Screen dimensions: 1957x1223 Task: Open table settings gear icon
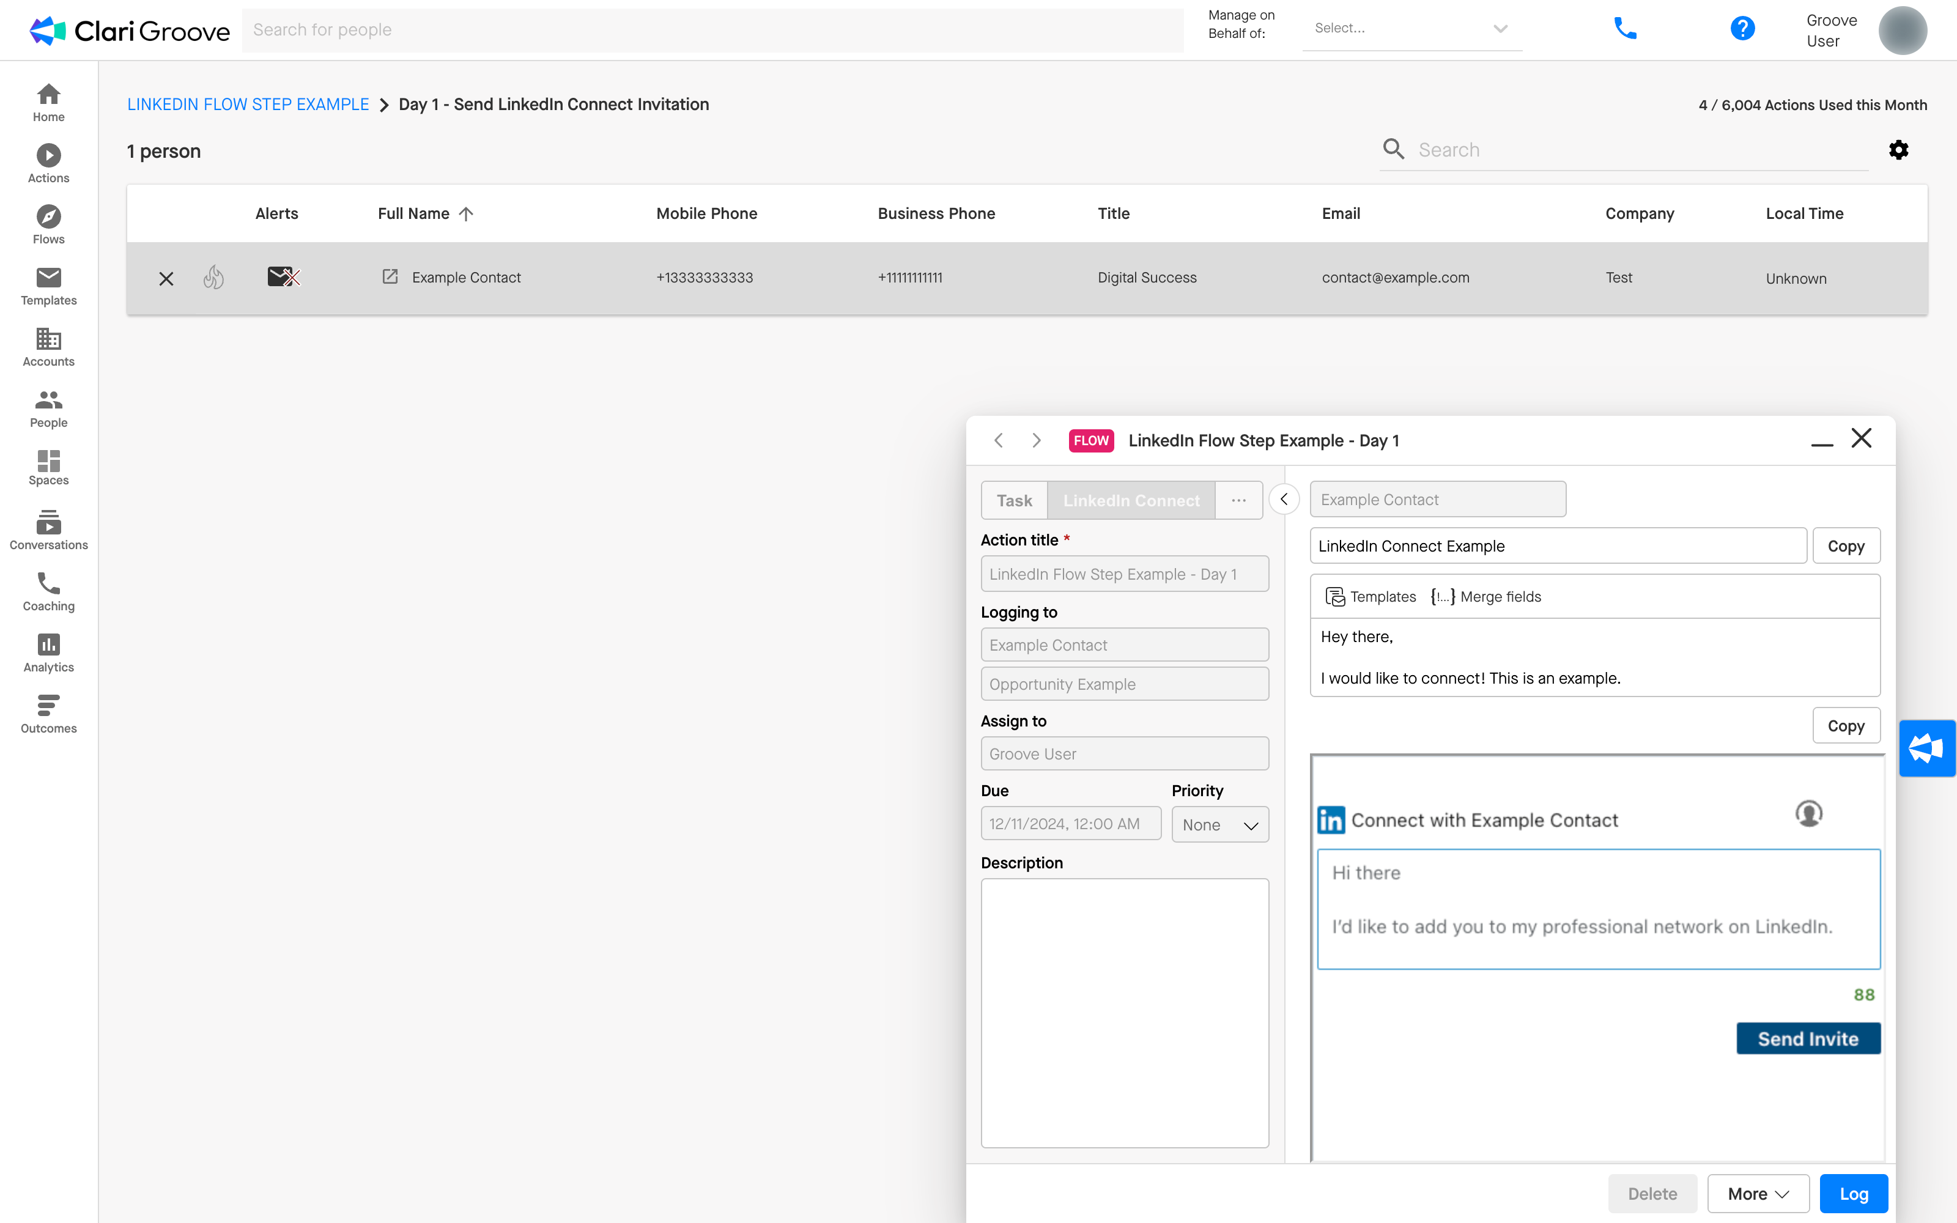tap(1898, 150)
